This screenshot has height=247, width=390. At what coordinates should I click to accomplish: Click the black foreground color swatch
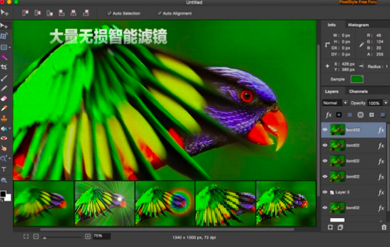(x=3, y=194)
